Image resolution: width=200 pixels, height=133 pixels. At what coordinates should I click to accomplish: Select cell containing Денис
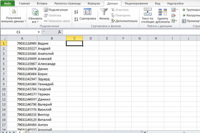(x=52, y=69)
